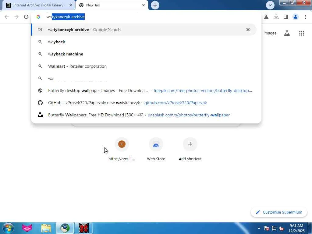
Task: Select the plain 'wa' search suggestion
Action: [x=144, y=78]
